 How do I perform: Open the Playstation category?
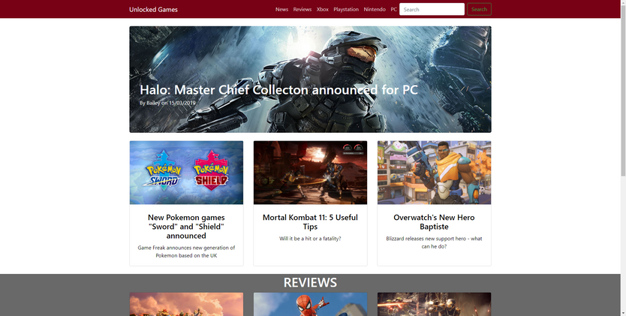point(346,9)
